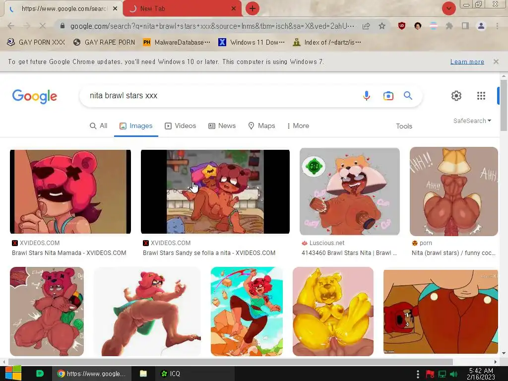
Task: Switch to the All results tab
Action: pyautogui.click(x=99, y=126)
